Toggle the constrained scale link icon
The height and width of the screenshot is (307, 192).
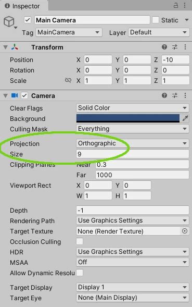click(68, 80)
